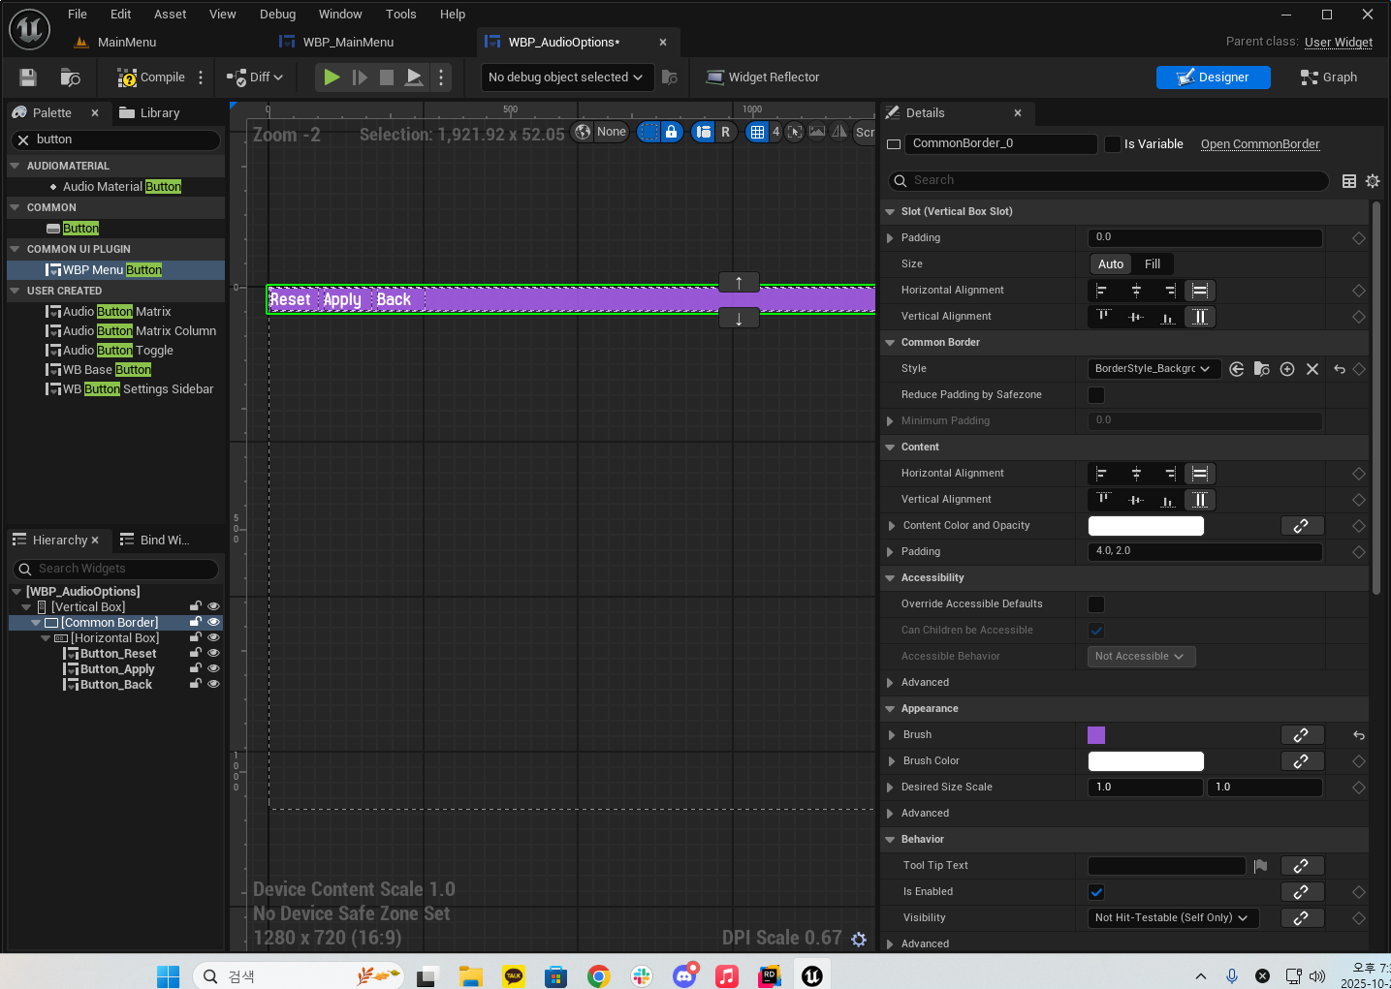Open the Visibility dropdown
The image size is (1391, 989).
[x=1172, y=918]
